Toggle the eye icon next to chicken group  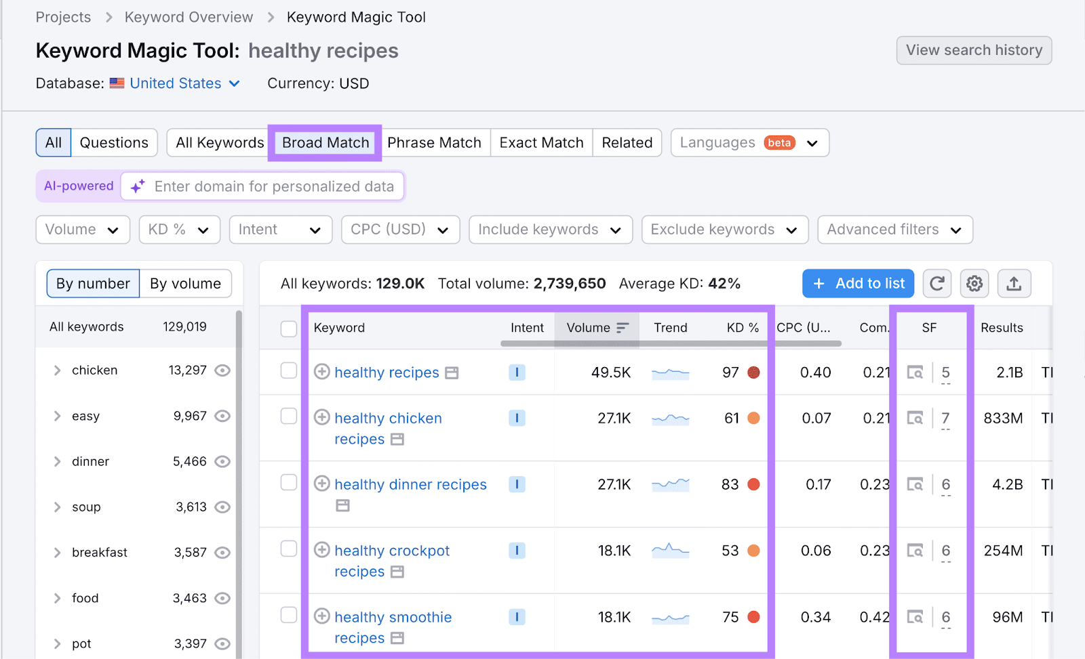click(x=222, y=370)
